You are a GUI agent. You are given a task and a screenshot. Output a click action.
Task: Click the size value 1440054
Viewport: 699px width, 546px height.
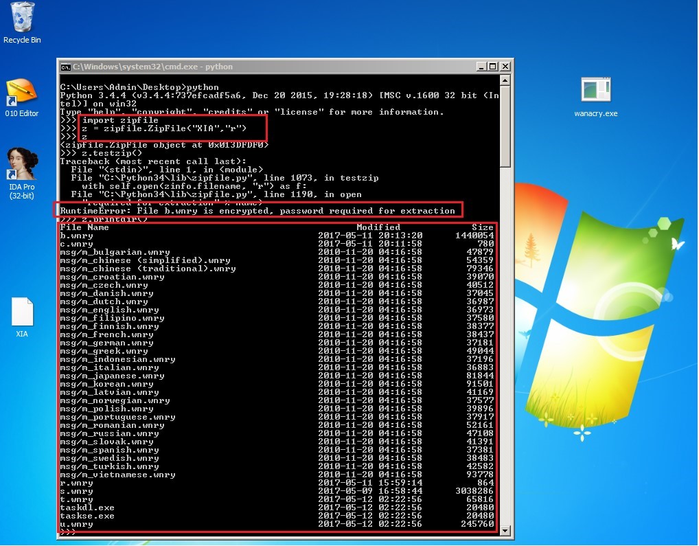(474, 236)
